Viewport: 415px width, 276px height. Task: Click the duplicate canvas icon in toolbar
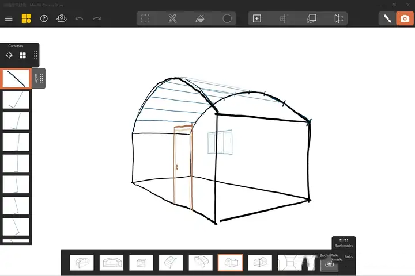[312, 18]
